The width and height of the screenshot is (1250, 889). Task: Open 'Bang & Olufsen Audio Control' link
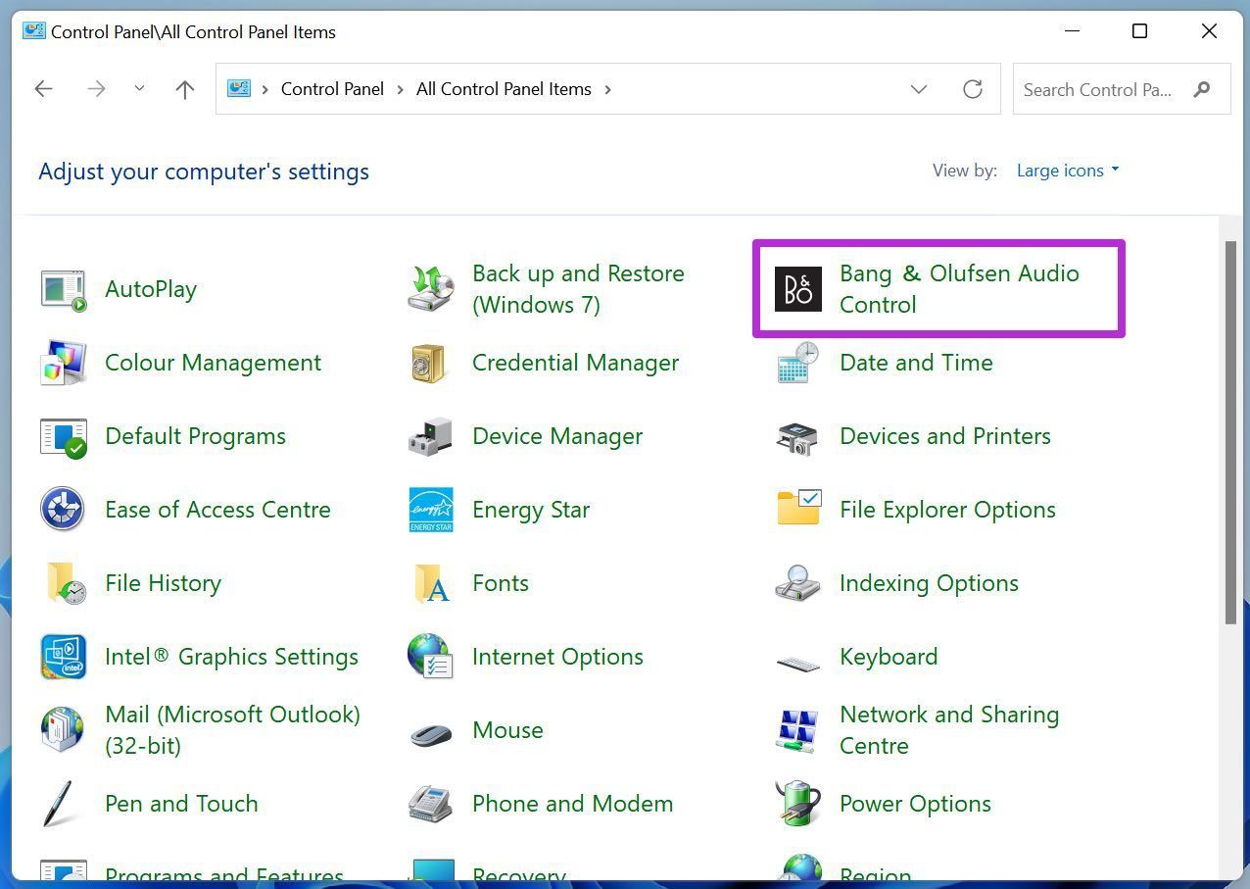pos(959,289)
